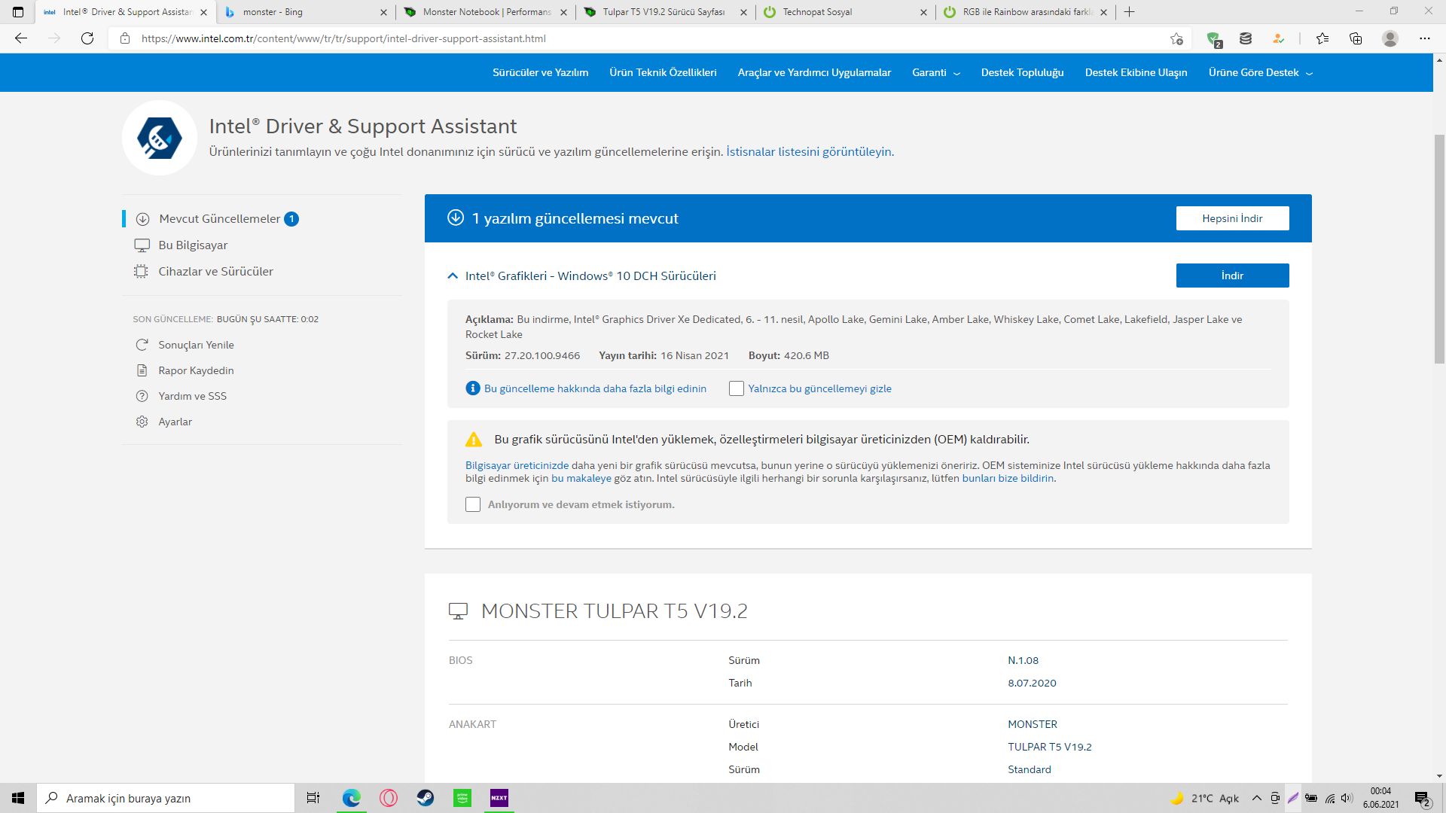Check Yalnızca bu güncellemeyi gizle box
Screen dimensions: 1446x813
click(x=737, y=388)
